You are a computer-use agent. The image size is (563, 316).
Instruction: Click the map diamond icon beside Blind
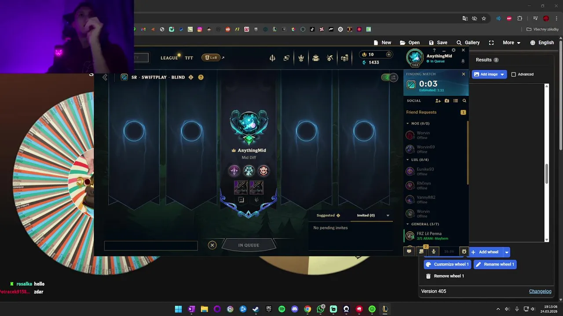pos(191,77)
